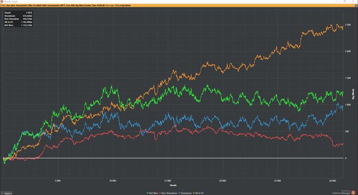Click the Big Blinds vertical axis title
This screenshot has height=195, width=358.
coord(353,94)
